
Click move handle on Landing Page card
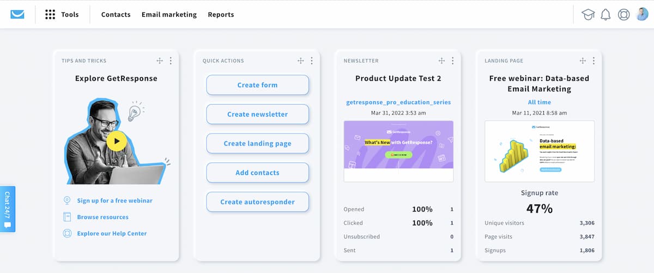pos(583,61)
